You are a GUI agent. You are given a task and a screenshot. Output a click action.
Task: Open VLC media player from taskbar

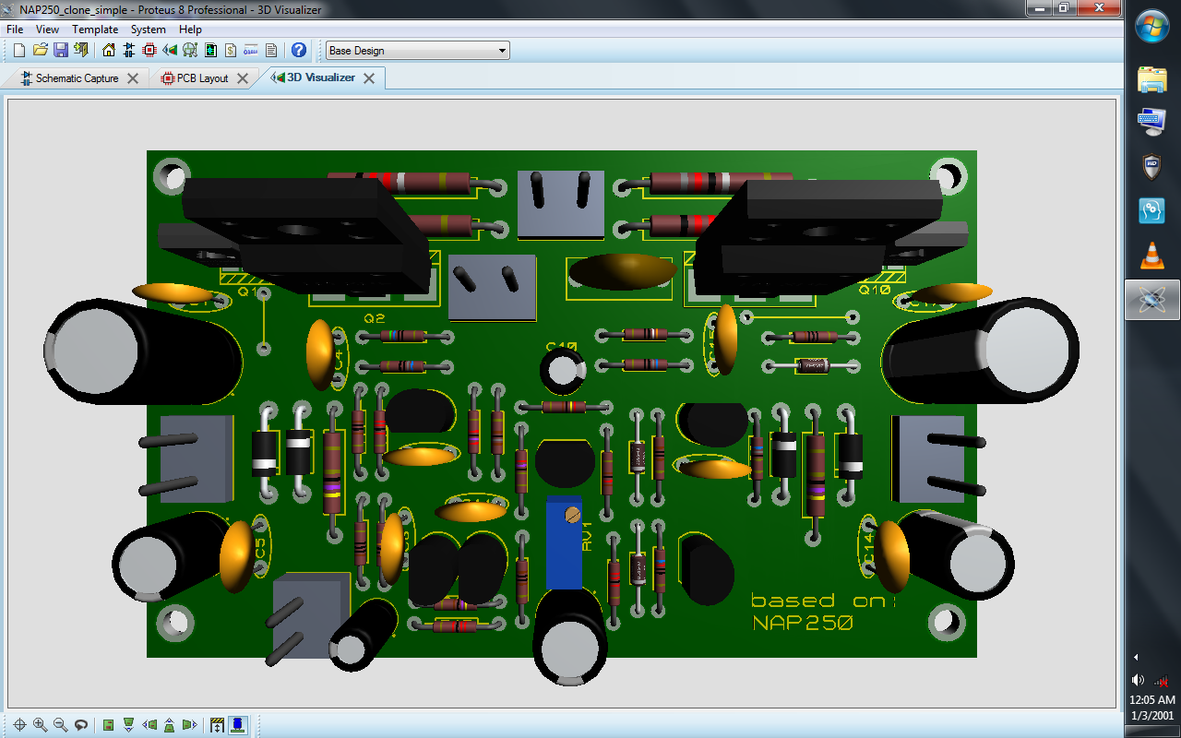1152,256
